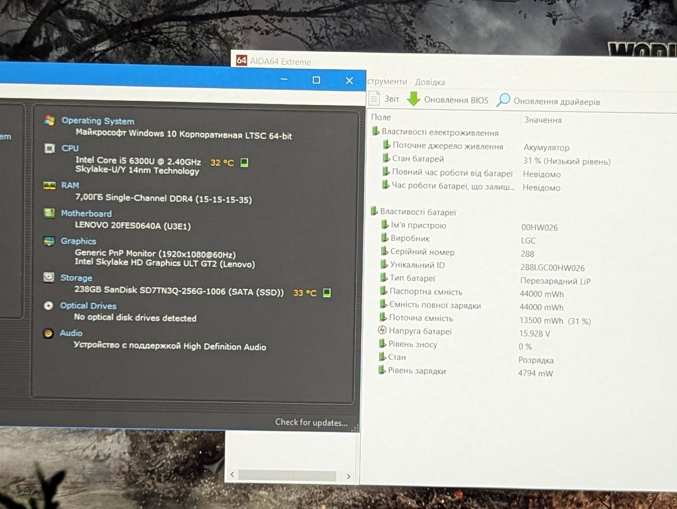Click the green SSD temperature indicator
Image resolution: width=677 pixels, height=509 pixels.
(327, 292)
